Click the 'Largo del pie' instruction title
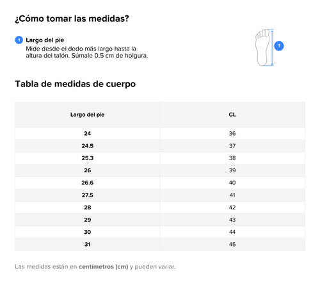Viewport: 320px width, 285px height. 45,40
